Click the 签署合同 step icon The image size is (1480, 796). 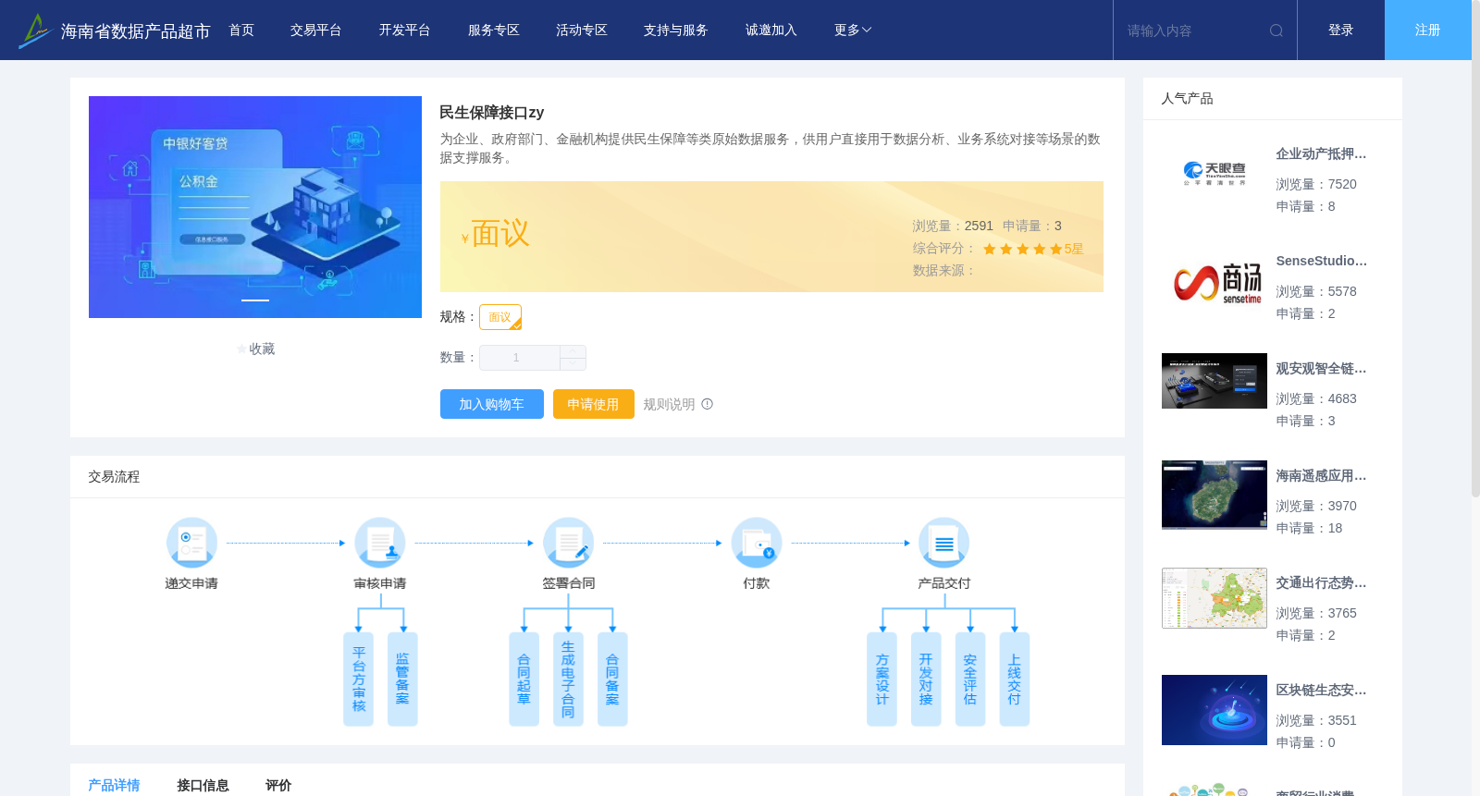(x=568, y=543)
